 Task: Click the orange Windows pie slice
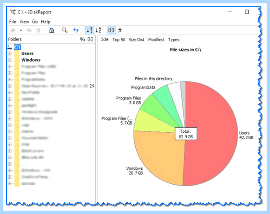click(160, 155)
